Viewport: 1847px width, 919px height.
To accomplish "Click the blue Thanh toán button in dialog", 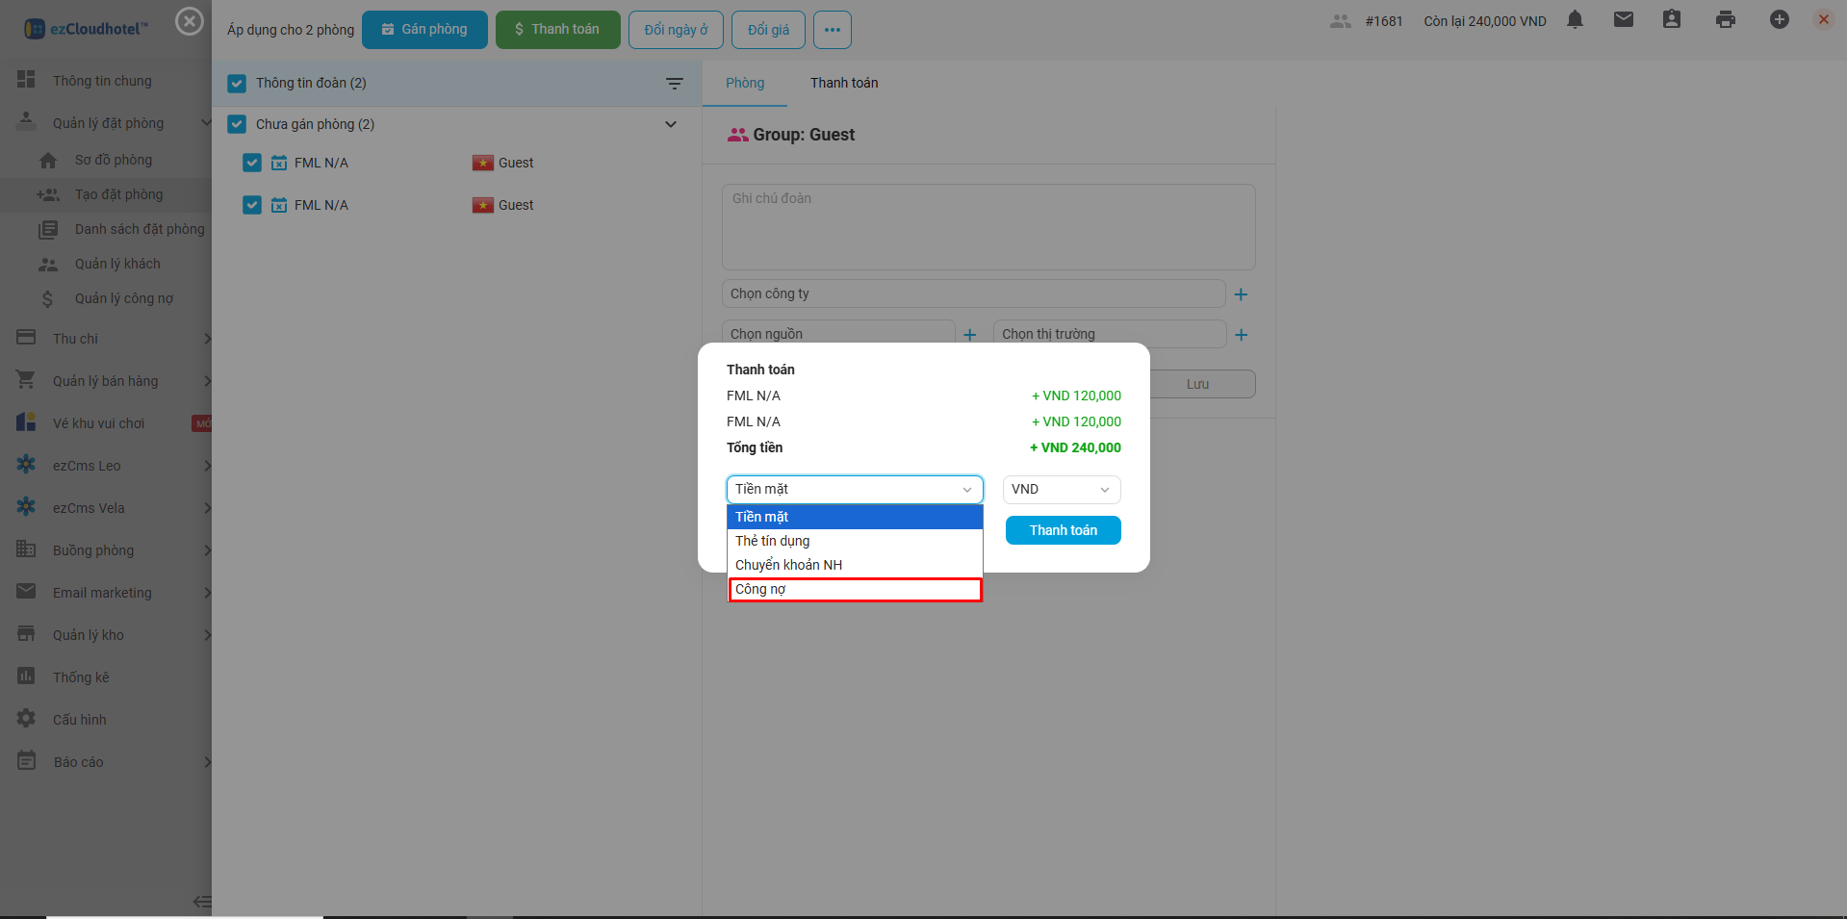I will pos(1063,531).
